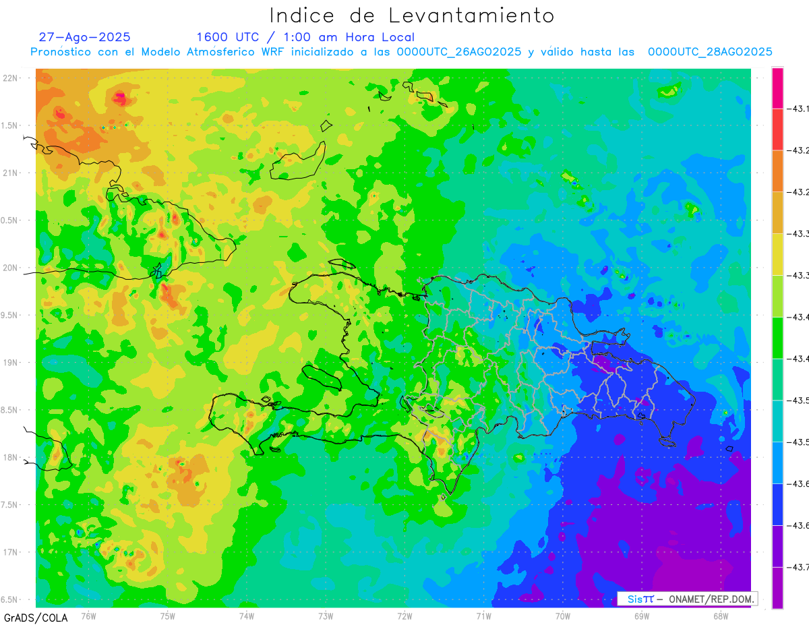Click the bright yellow swatch in the legend

777,255
